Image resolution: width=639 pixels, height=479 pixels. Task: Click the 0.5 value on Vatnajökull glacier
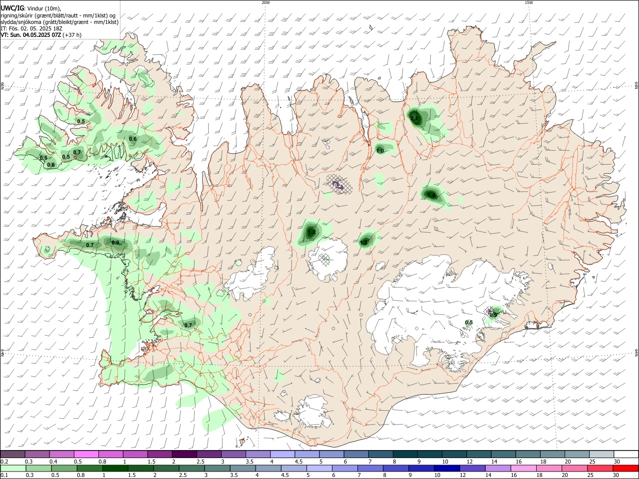[x=469, y=322]
